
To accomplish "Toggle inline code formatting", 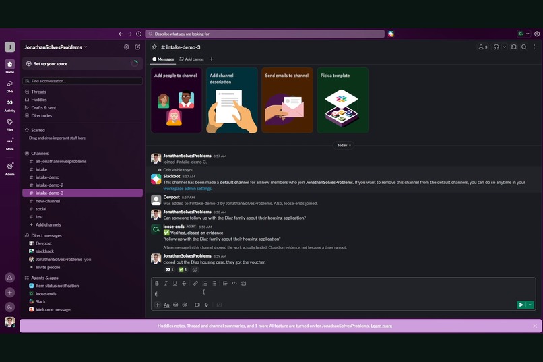I will 234,283.
